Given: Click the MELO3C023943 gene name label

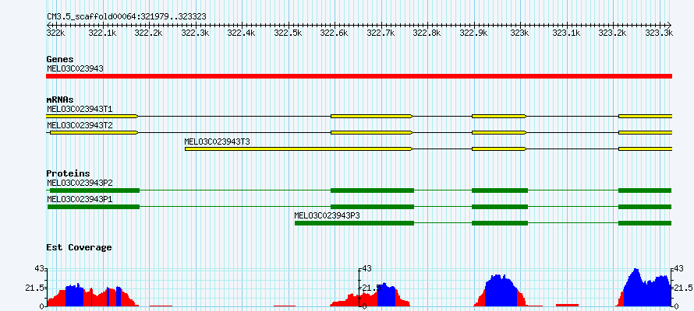Looking at the screenshot, I should (x=75, y=68).
